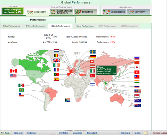
Task: Click the Taiwan flag icon
Action: [137, 77]
